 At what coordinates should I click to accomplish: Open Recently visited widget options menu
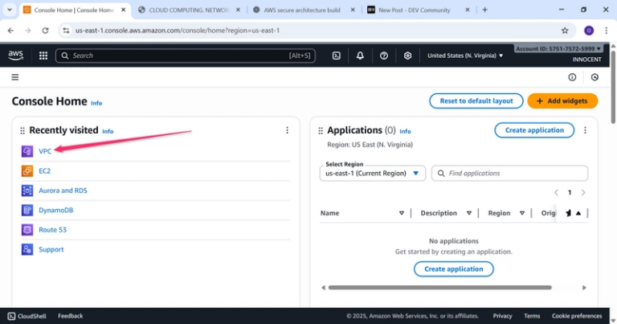[288, 130]
